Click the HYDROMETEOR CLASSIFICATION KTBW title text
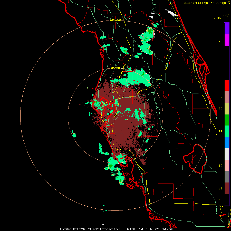 point(117,229)
